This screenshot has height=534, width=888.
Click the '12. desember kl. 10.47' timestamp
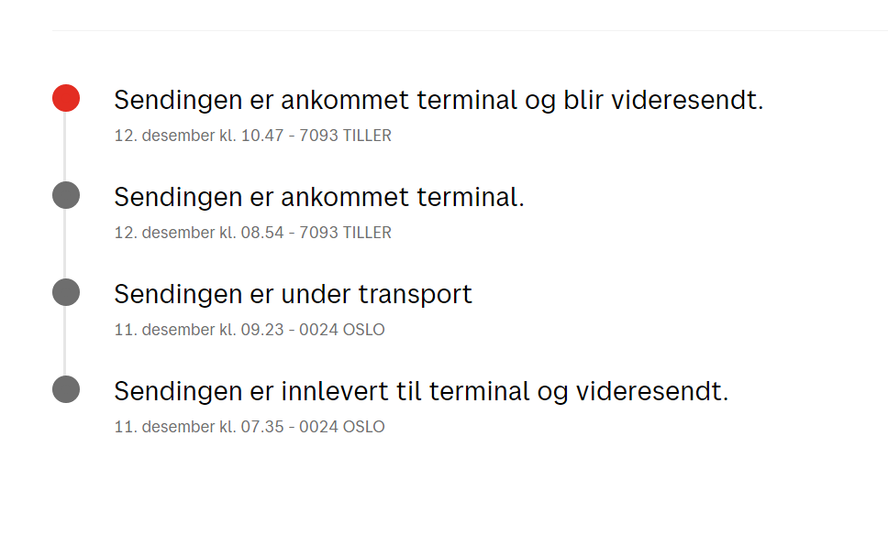pyautogui.click(x=199, y=136)
